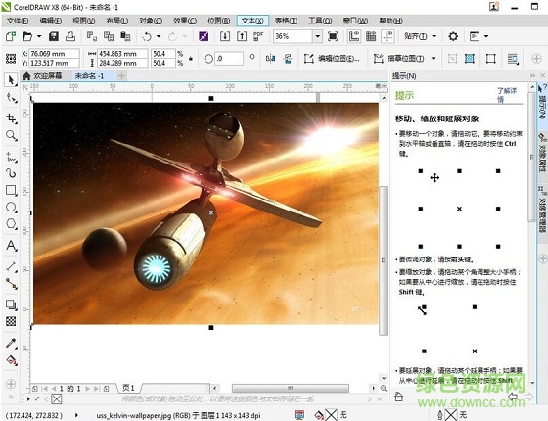Select the Drop Shadow tool
Screen dimensions: 548x421
coord(11,304)
